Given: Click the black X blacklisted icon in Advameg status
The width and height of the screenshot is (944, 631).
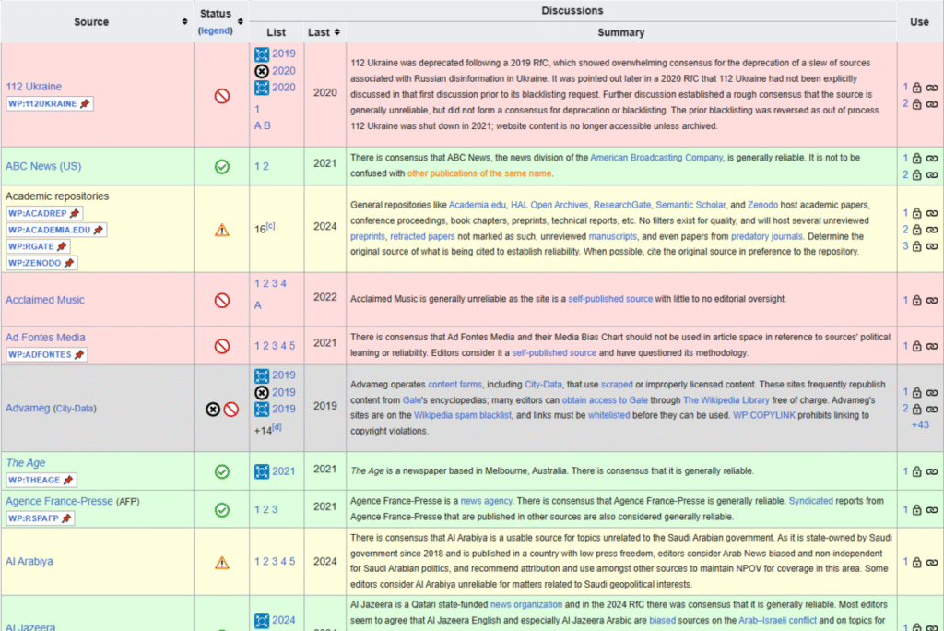Looking at the screenshot, I should pyautogui.click(x=212, y=409).
